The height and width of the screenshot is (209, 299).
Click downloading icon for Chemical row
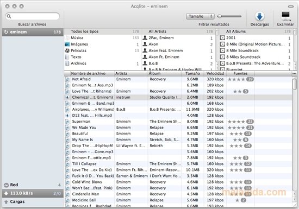(x=67, y=97)
